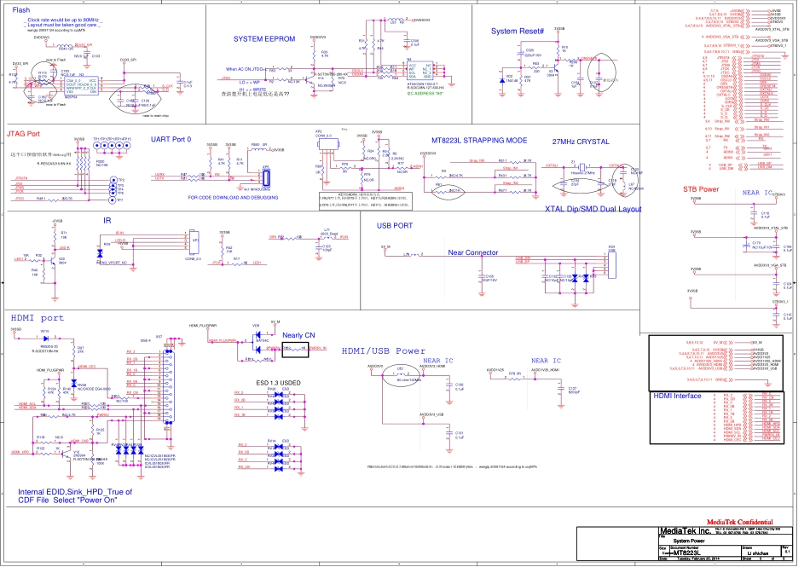
Task: Click the JTAG Port label
Action: click(x=23, y=134)
